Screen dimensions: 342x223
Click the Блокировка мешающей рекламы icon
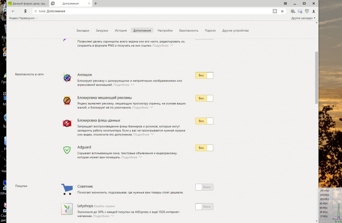click(67, 100)
